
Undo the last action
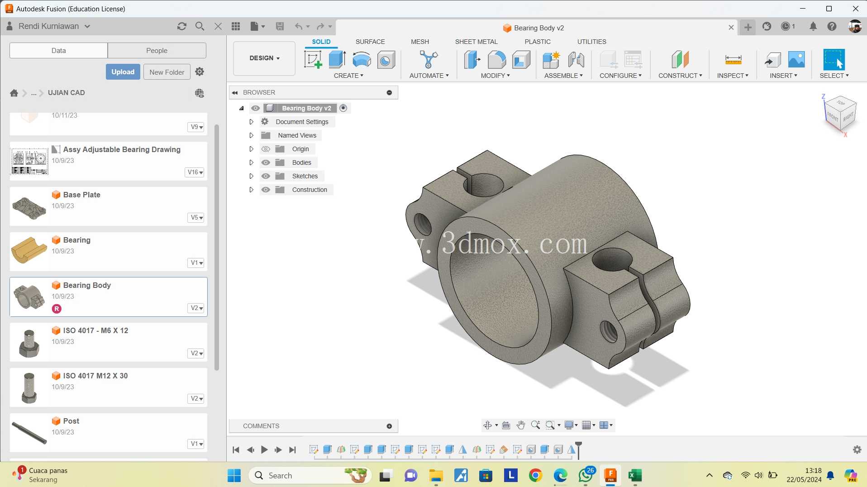tap(299, 26)
